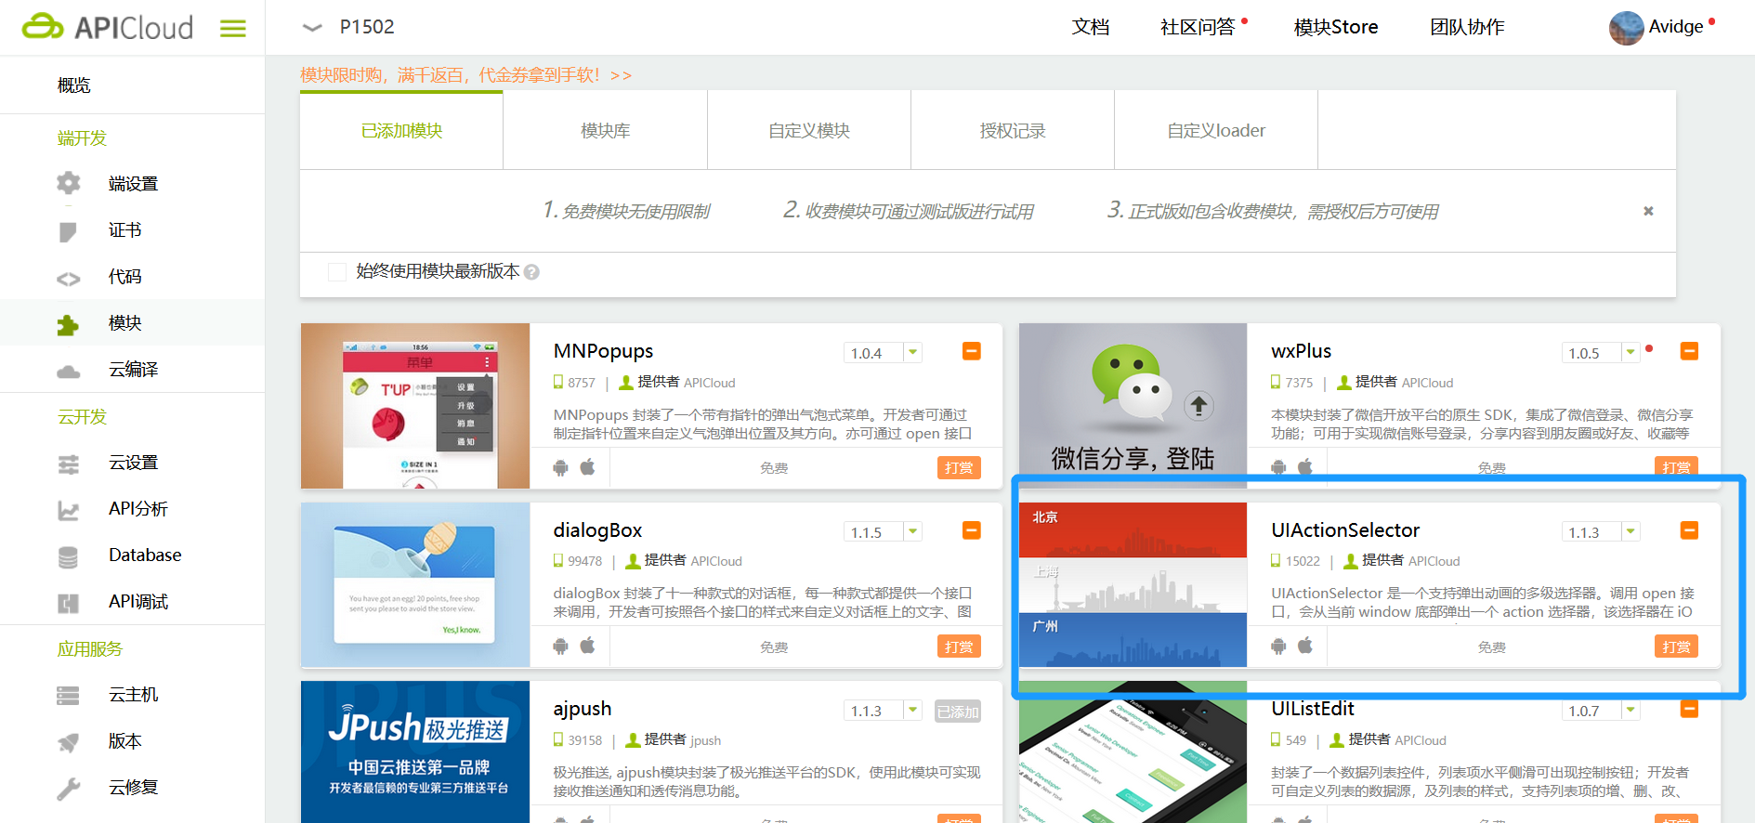Click the 云主机 server icon
Viewport: 1755px width, 823px height.
68,695
